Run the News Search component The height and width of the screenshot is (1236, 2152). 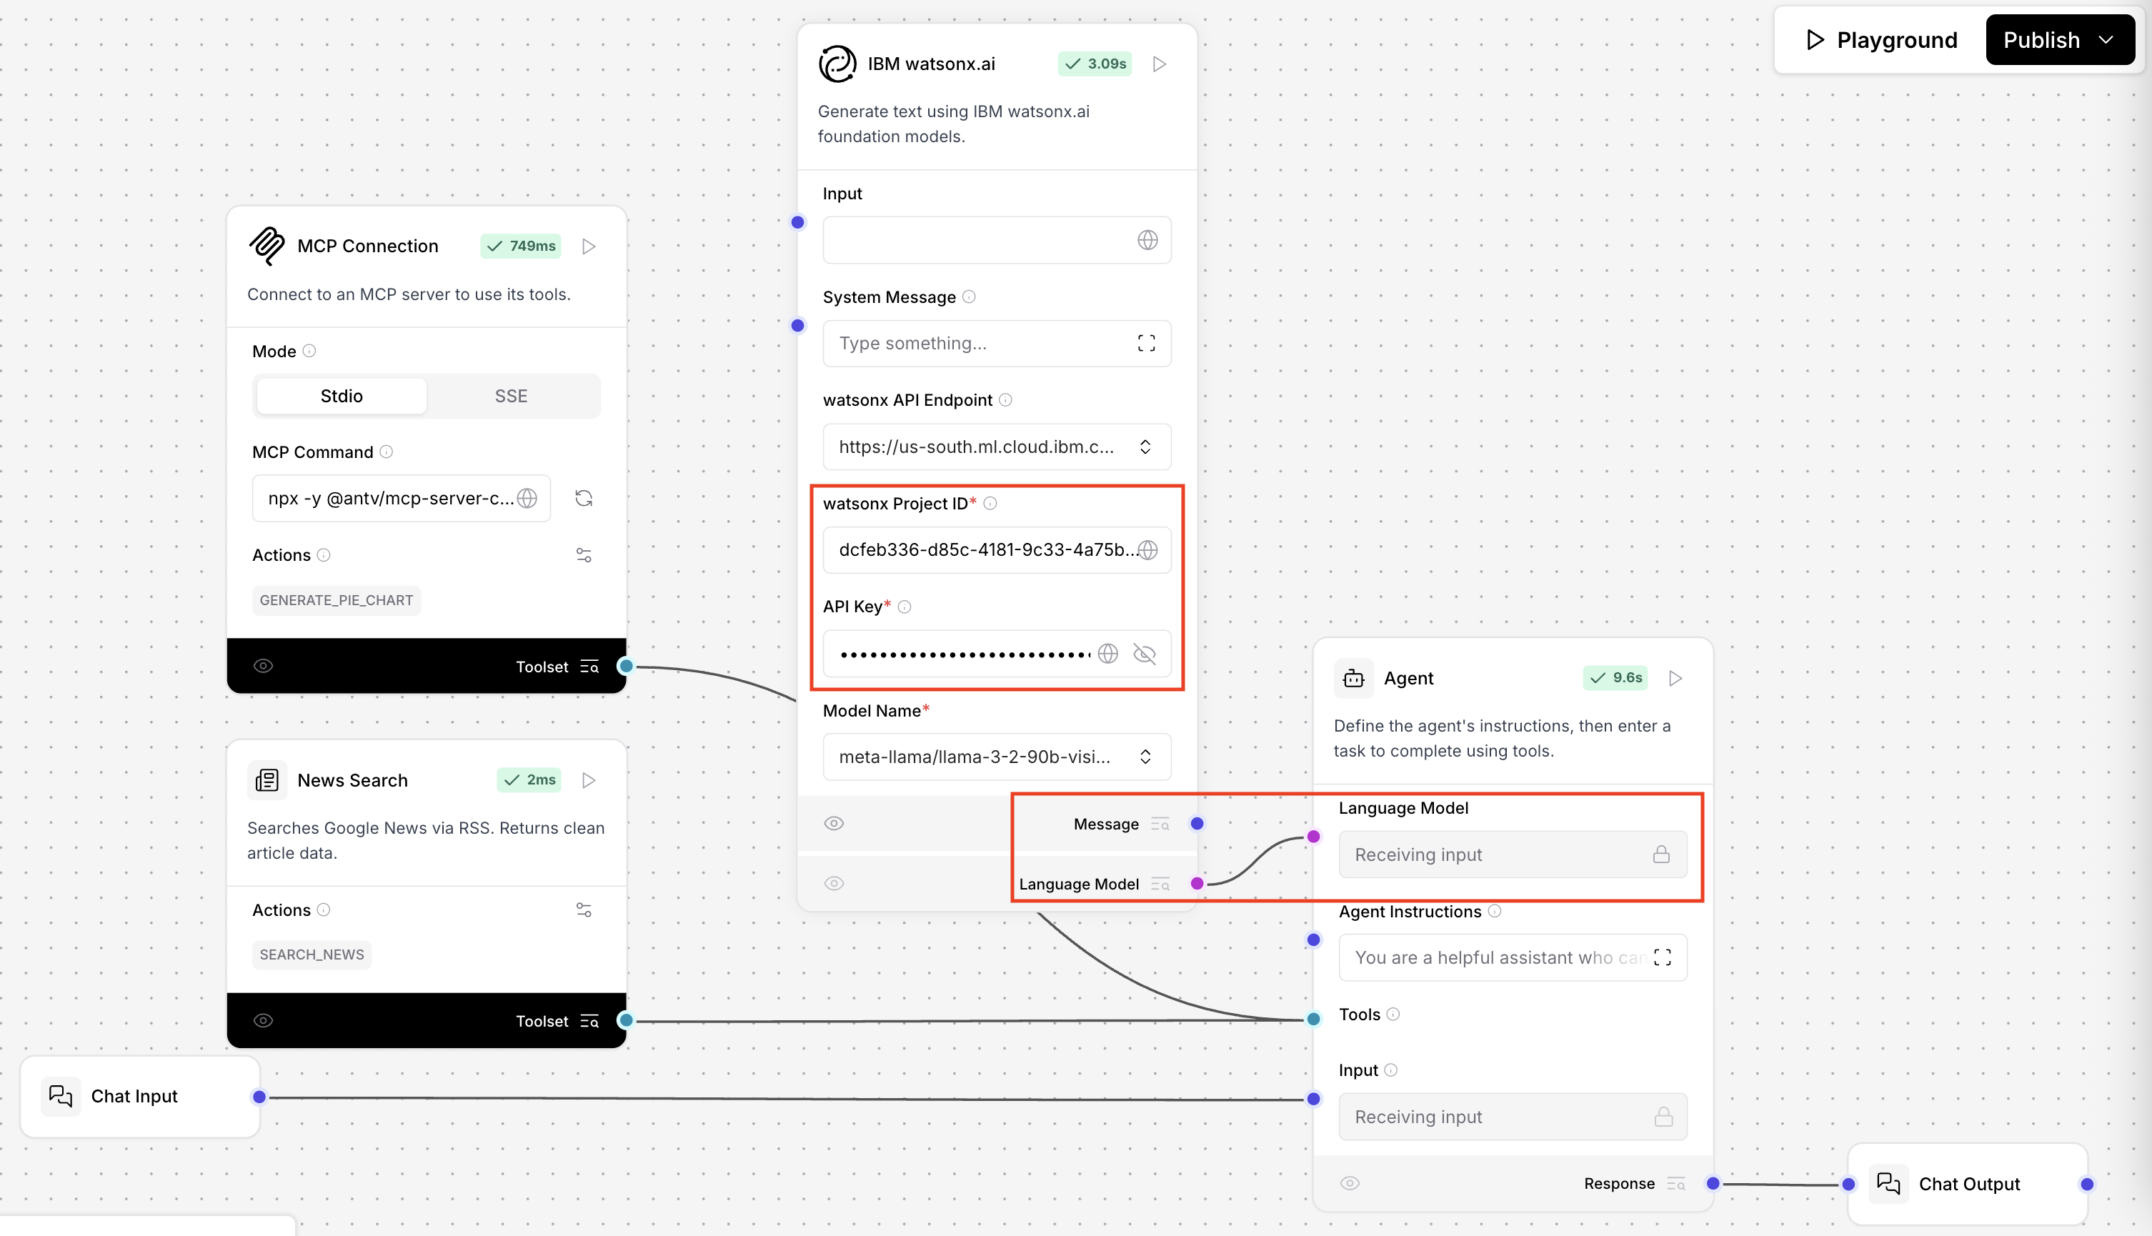tap(588, 780)
